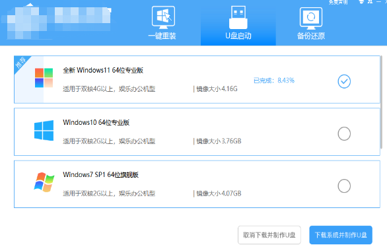This screenshot has width=387, height=249.
Task: Select the Windows7 SP1 64位旗舰版 radio circle
Action: (344, 186)
